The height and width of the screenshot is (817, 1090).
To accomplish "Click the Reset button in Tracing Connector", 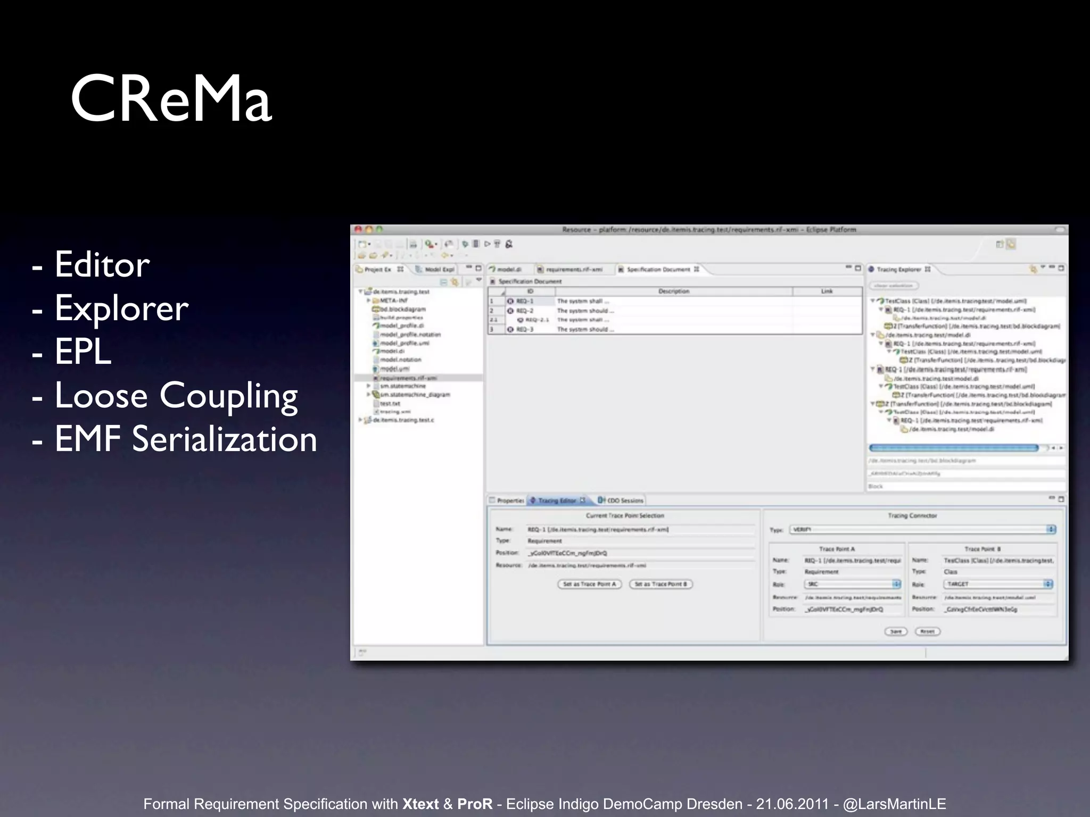I will 928,631.
